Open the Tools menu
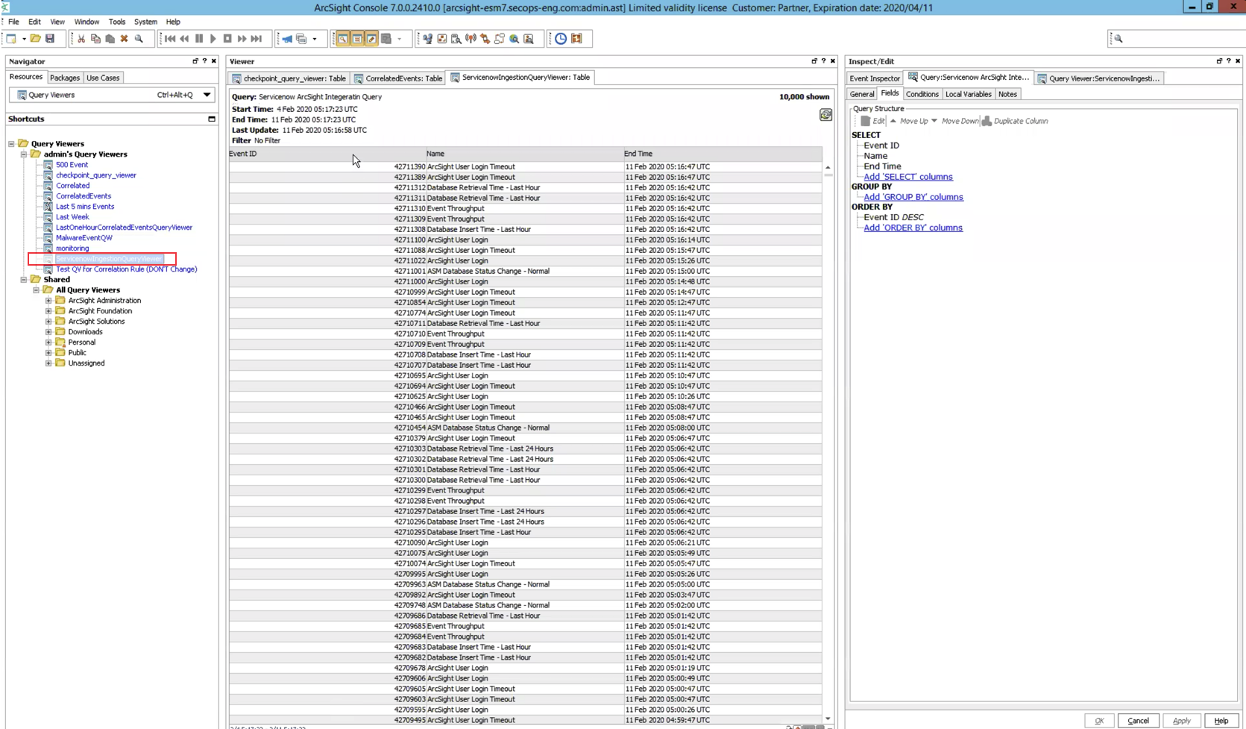 pyautogui.click(x=117, y=22)
